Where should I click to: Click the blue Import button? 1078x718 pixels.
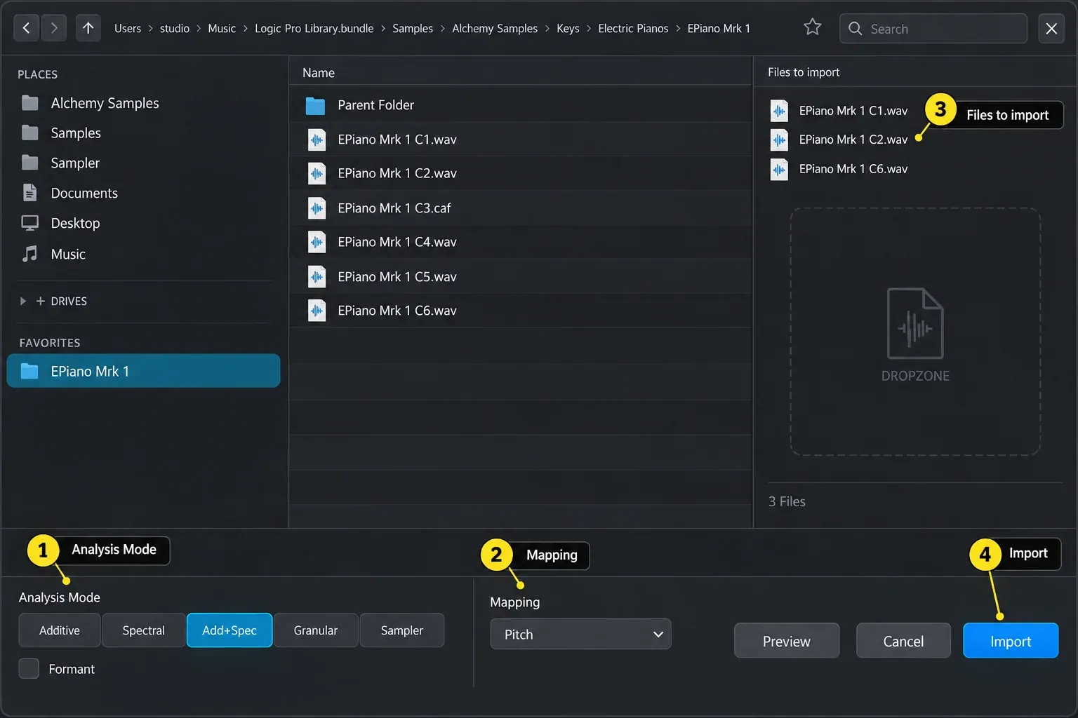point(1011,641)
